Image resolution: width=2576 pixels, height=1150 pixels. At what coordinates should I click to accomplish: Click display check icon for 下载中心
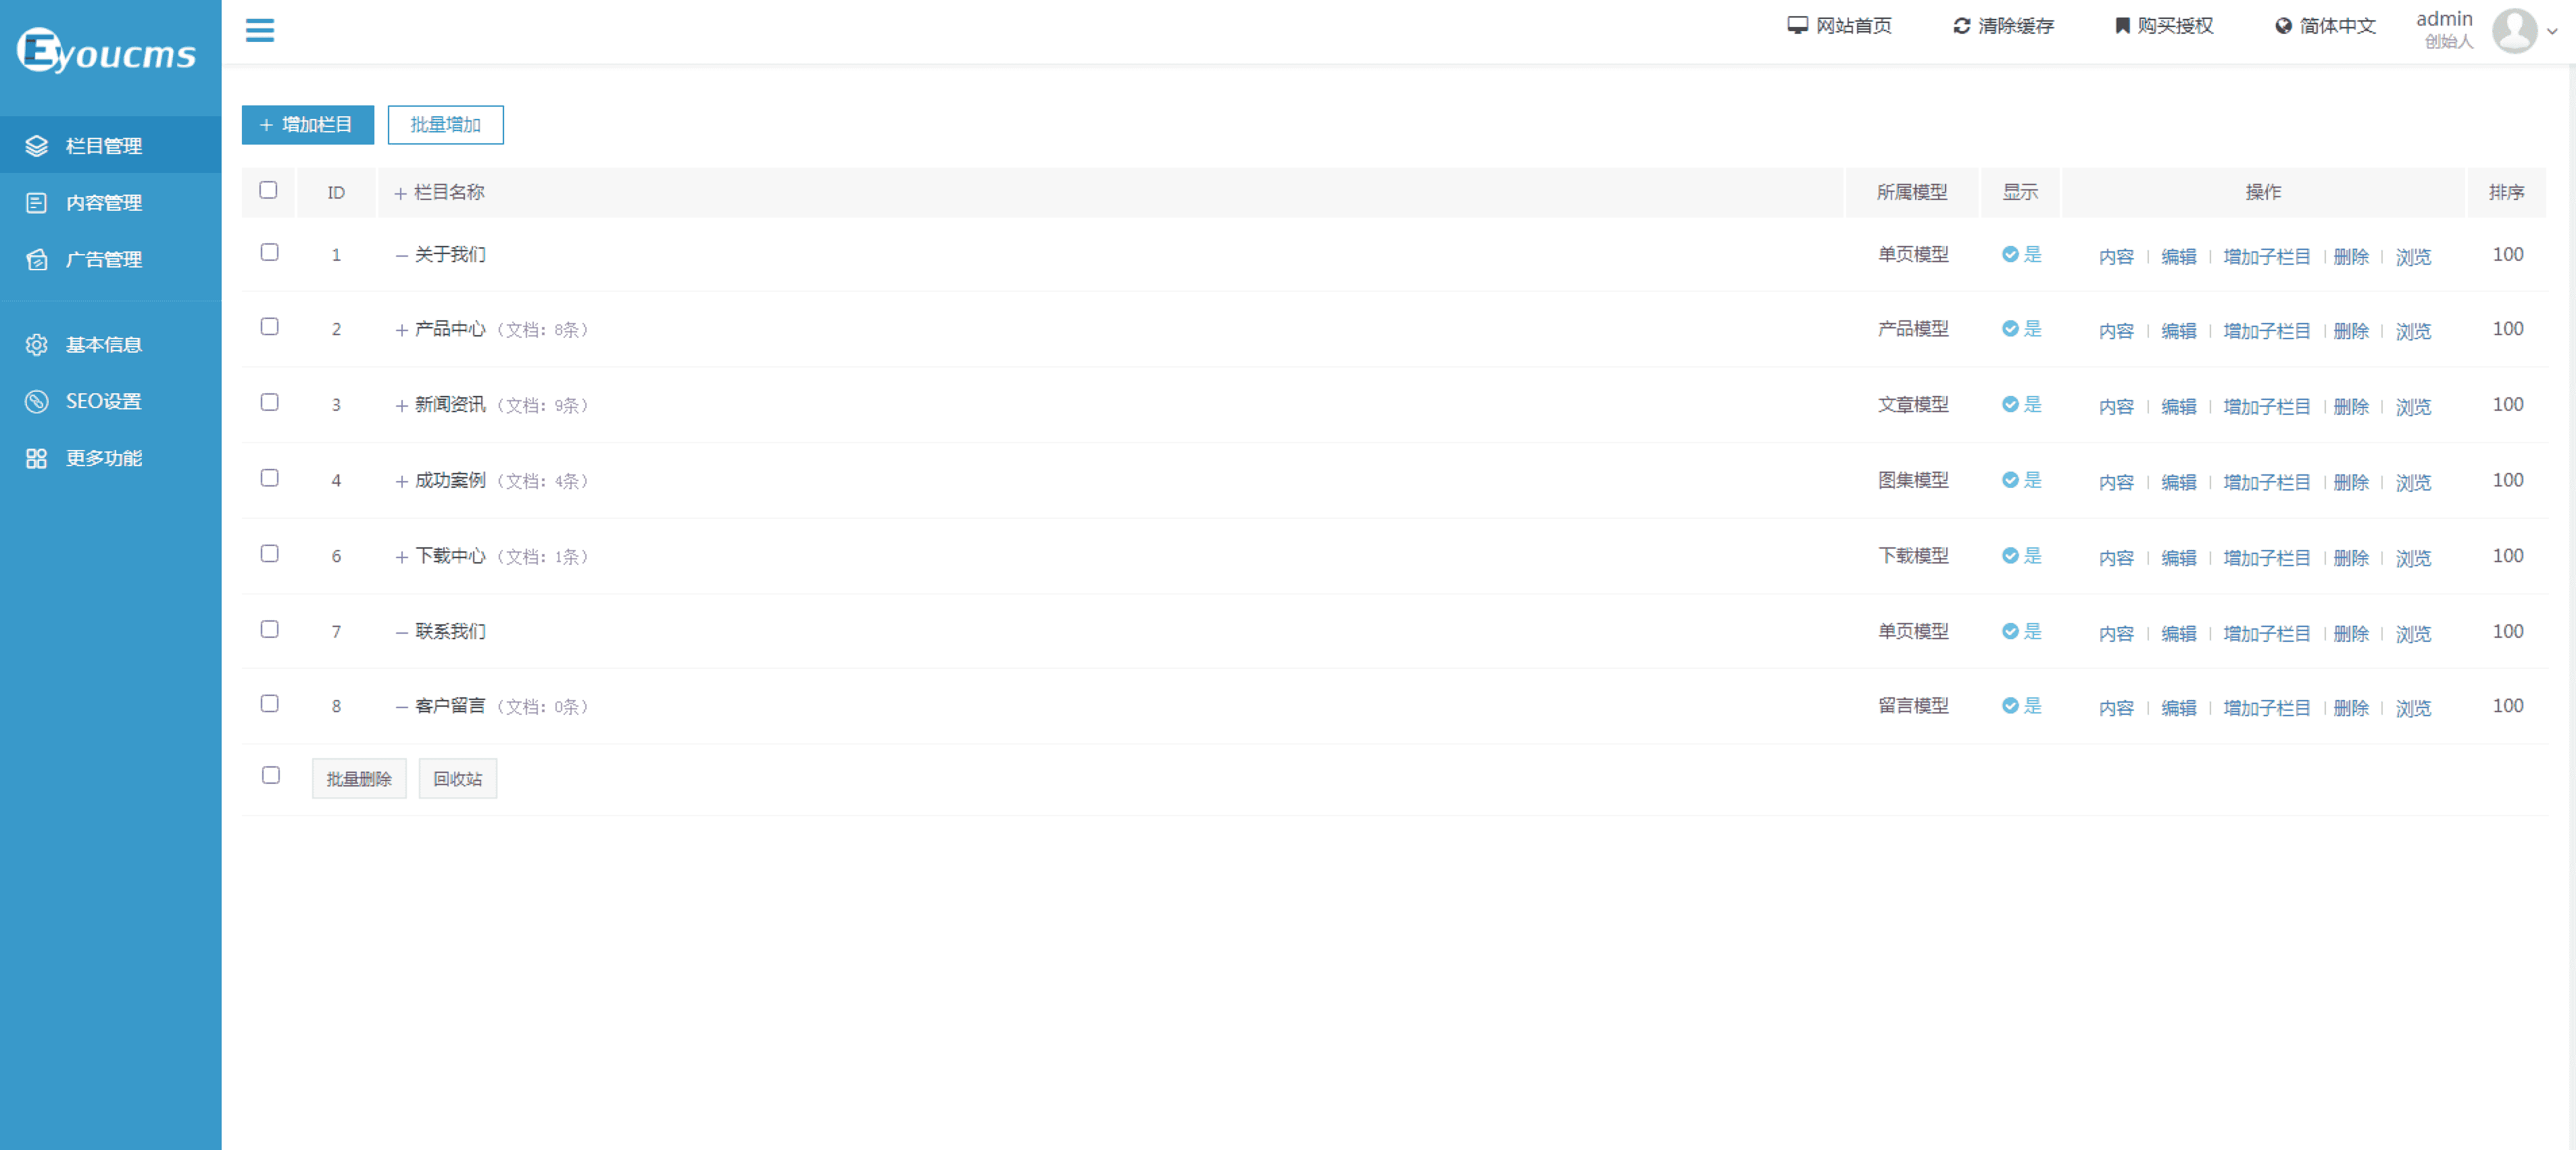[2010, 555]
